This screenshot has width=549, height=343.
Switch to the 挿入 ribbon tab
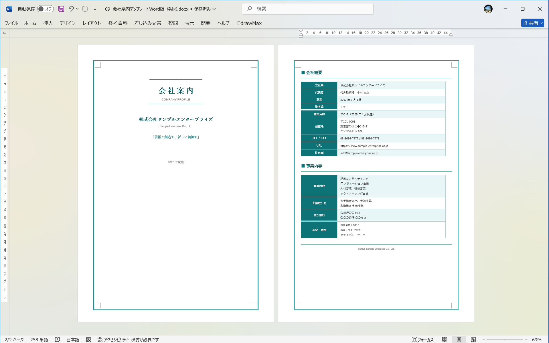click(x=48, y=23)
